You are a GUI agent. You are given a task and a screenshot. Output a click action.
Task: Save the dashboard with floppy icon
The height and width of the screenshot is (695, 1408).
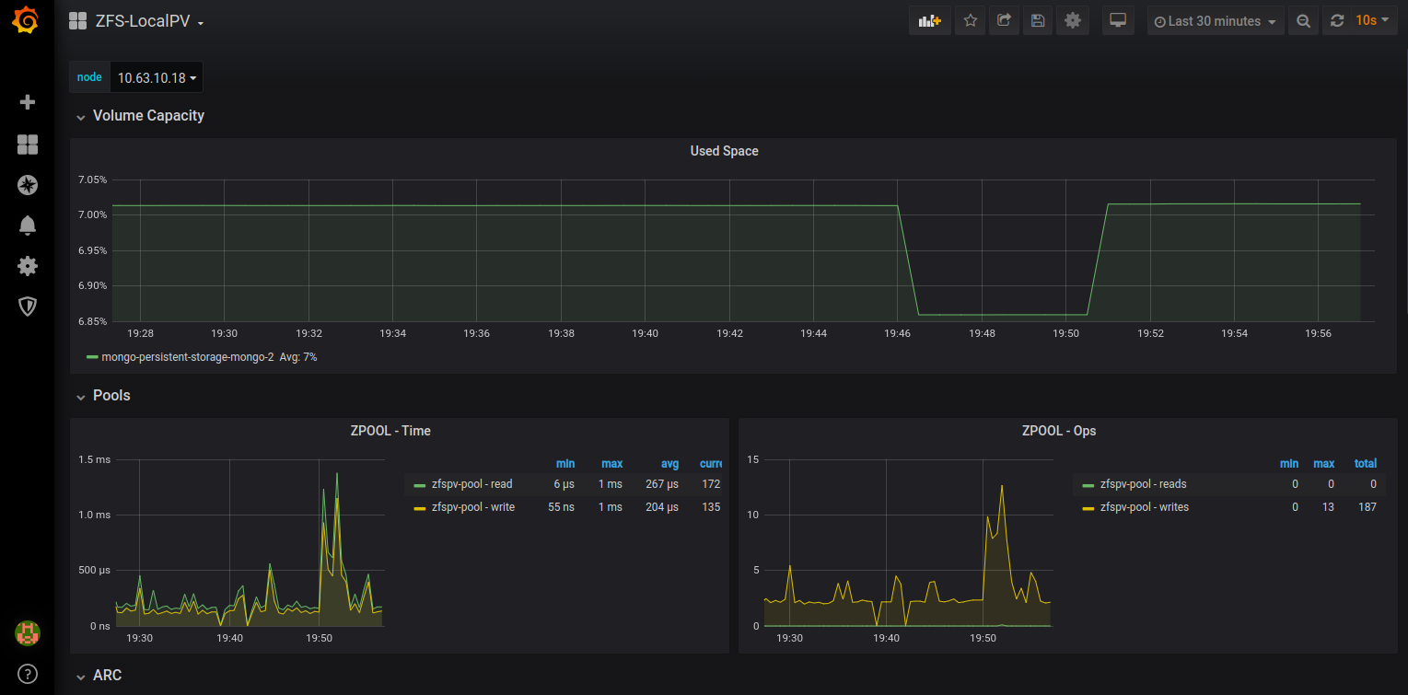[x=1038, y=21]
